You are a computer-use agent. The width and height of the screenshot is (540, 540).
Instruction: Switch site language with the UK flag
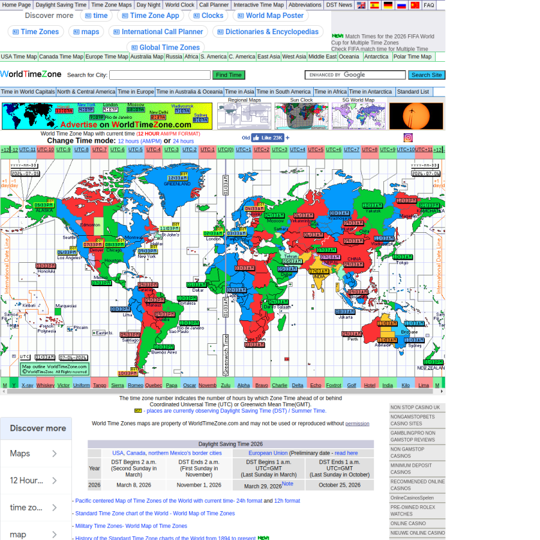361,5
